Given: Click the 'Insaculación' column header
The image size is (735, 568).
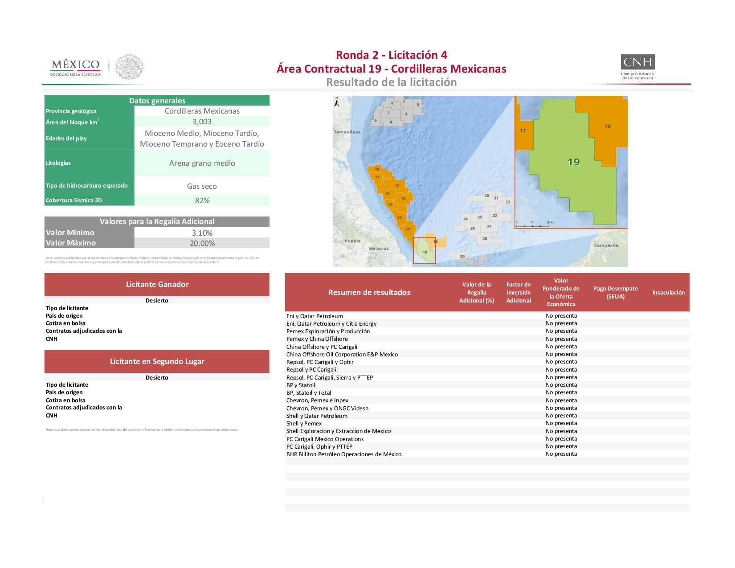Looking at the screenshot, I should click(x=669, y=293).
